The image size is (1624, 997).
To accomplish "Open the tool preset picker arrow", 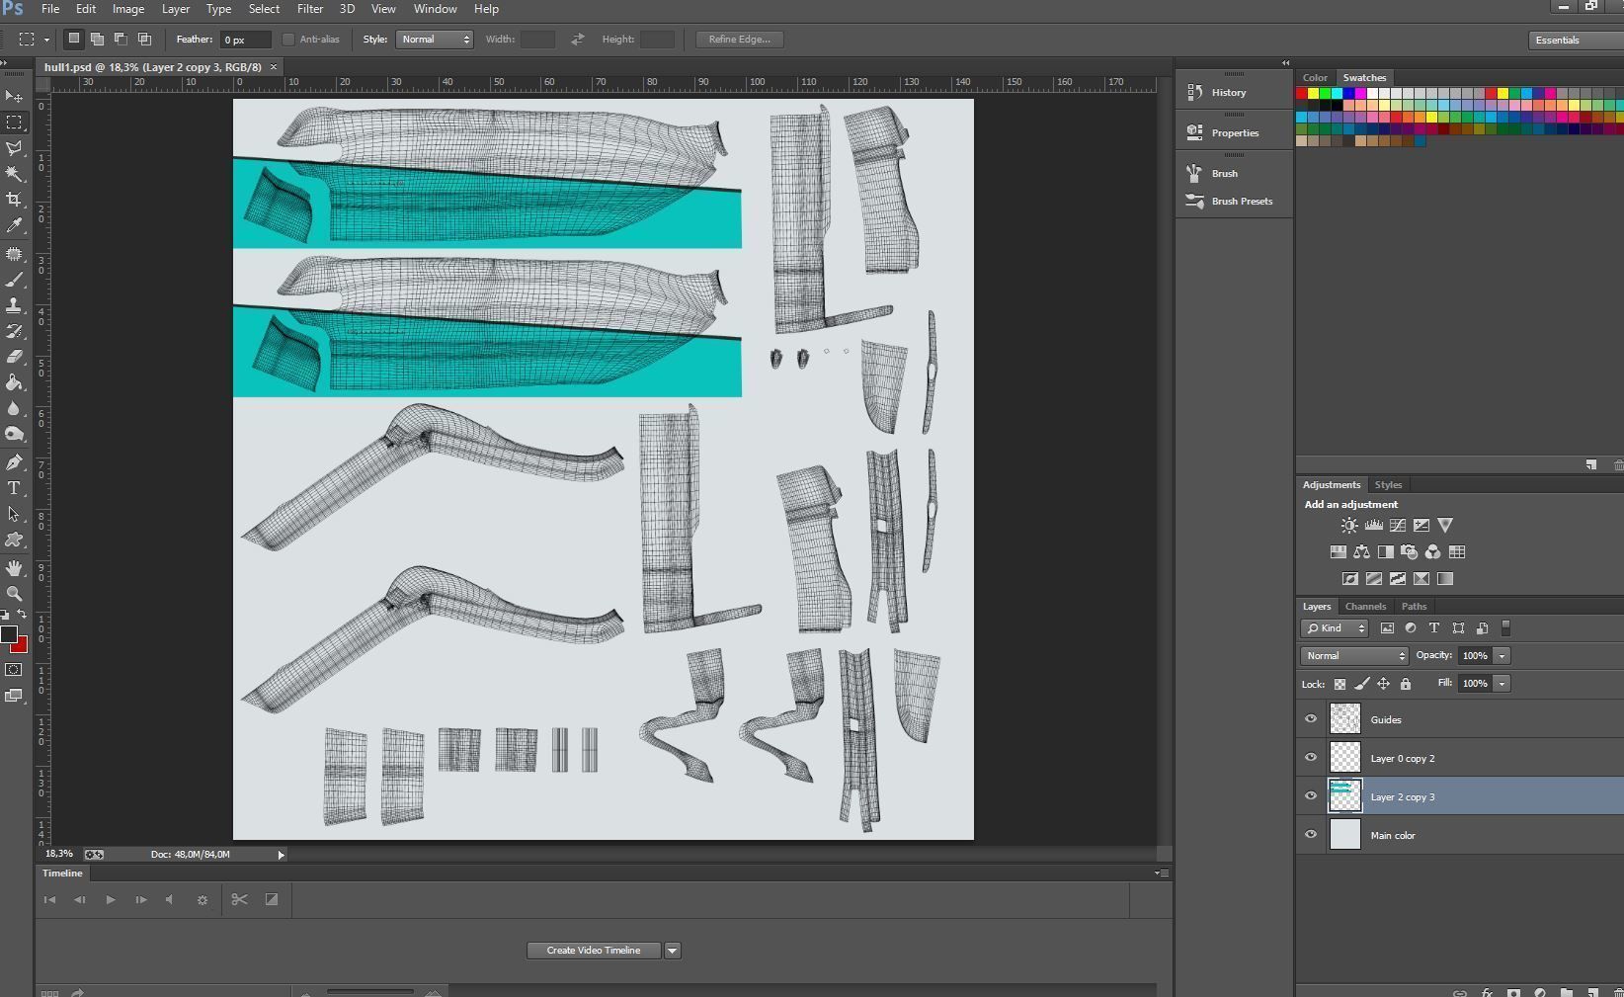I will [46, 40].
